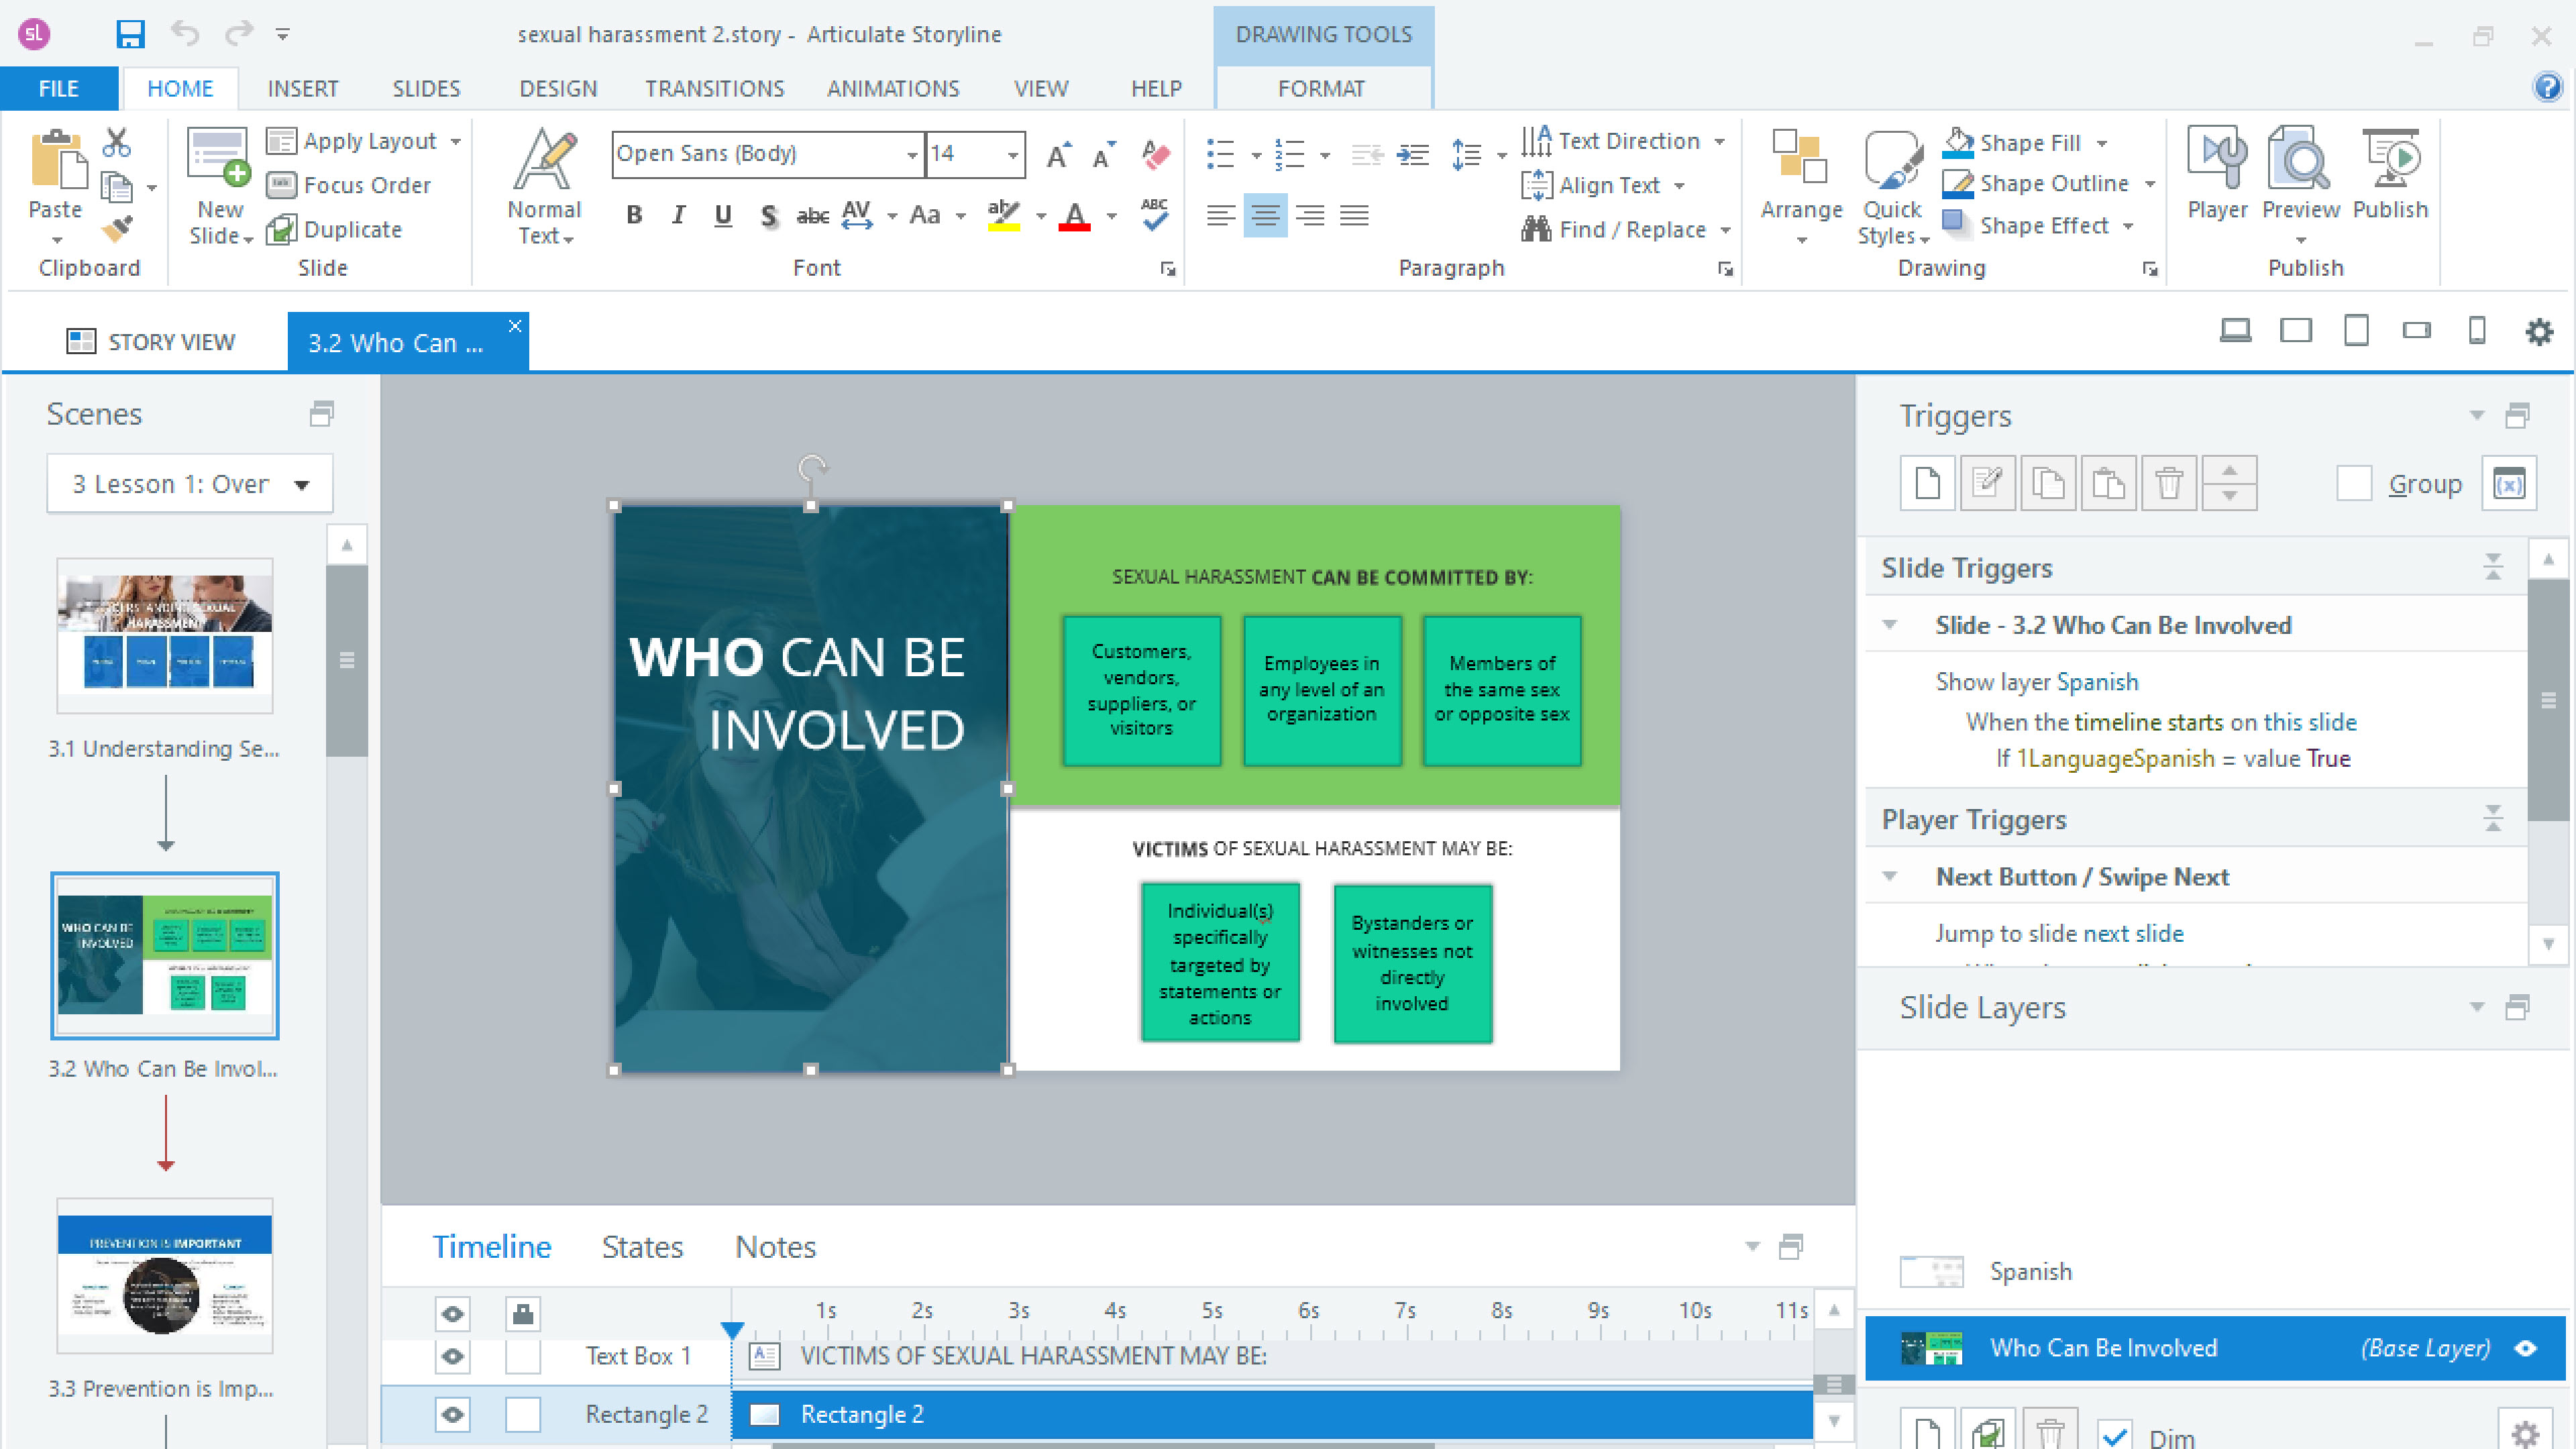Create a new trigger
Viewport: 2576px width, 1449px height.
coord(1926,482)
